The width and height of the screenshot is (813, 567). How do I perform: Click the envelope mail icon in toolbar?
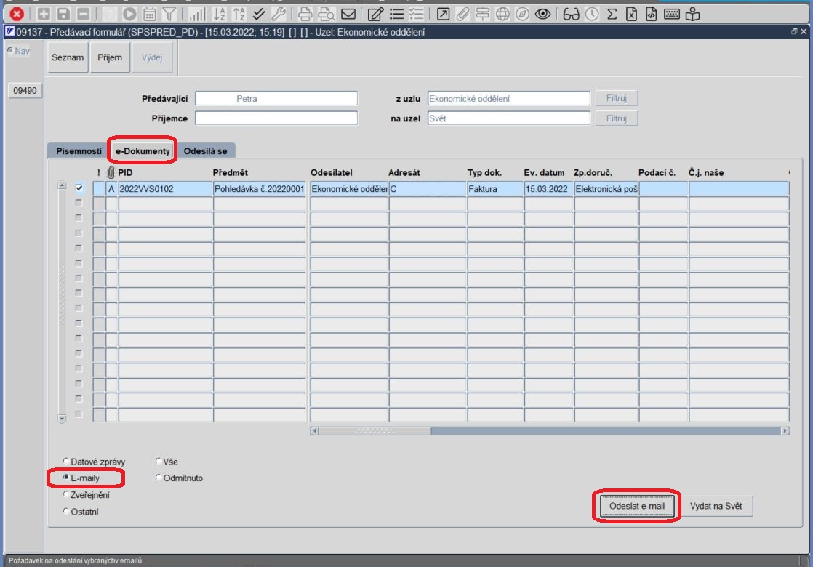(348, 14)
